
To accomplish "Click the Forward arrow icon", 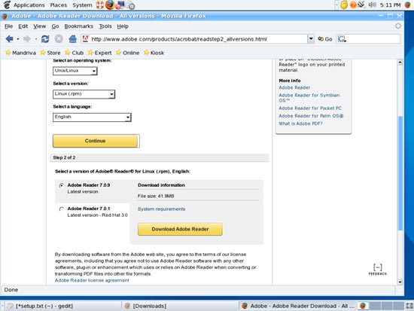I will pos(26,39).
